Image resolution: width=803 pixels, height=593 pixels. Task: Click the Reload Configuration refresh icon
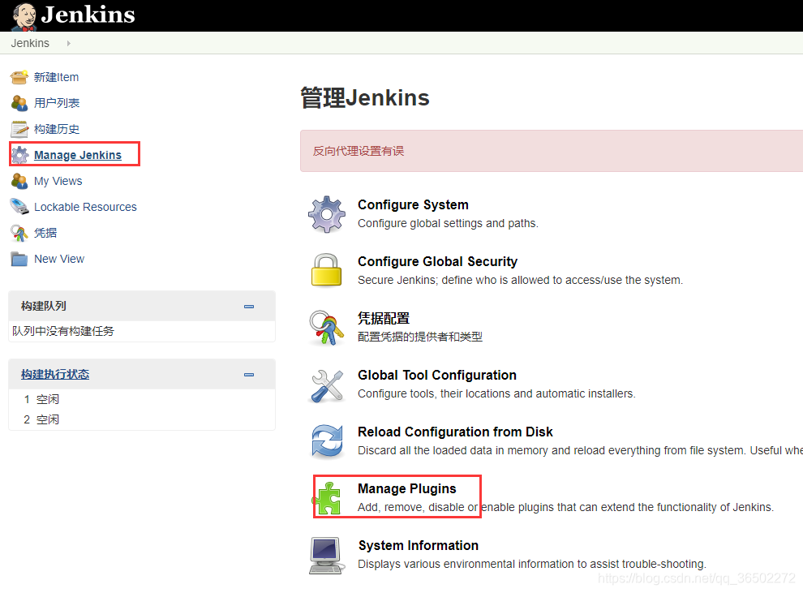(327, 441)
